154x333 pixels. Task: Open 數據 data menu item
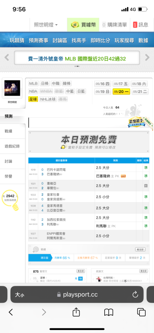[x=143, y=40]
